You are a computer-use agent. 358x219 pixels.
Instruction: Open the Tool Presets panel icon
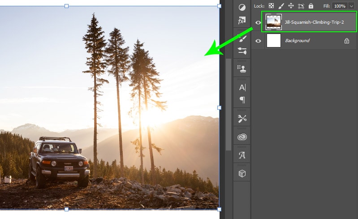point(242,119)
